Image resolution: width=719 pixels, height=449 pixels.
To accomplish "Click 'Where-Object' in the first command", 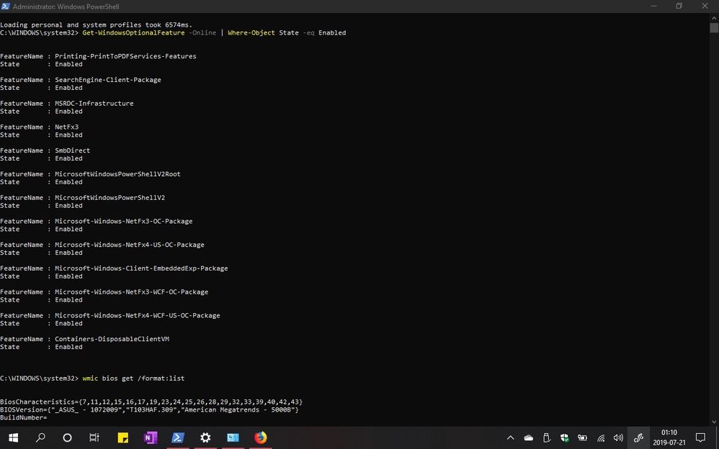I will (251, 32).
